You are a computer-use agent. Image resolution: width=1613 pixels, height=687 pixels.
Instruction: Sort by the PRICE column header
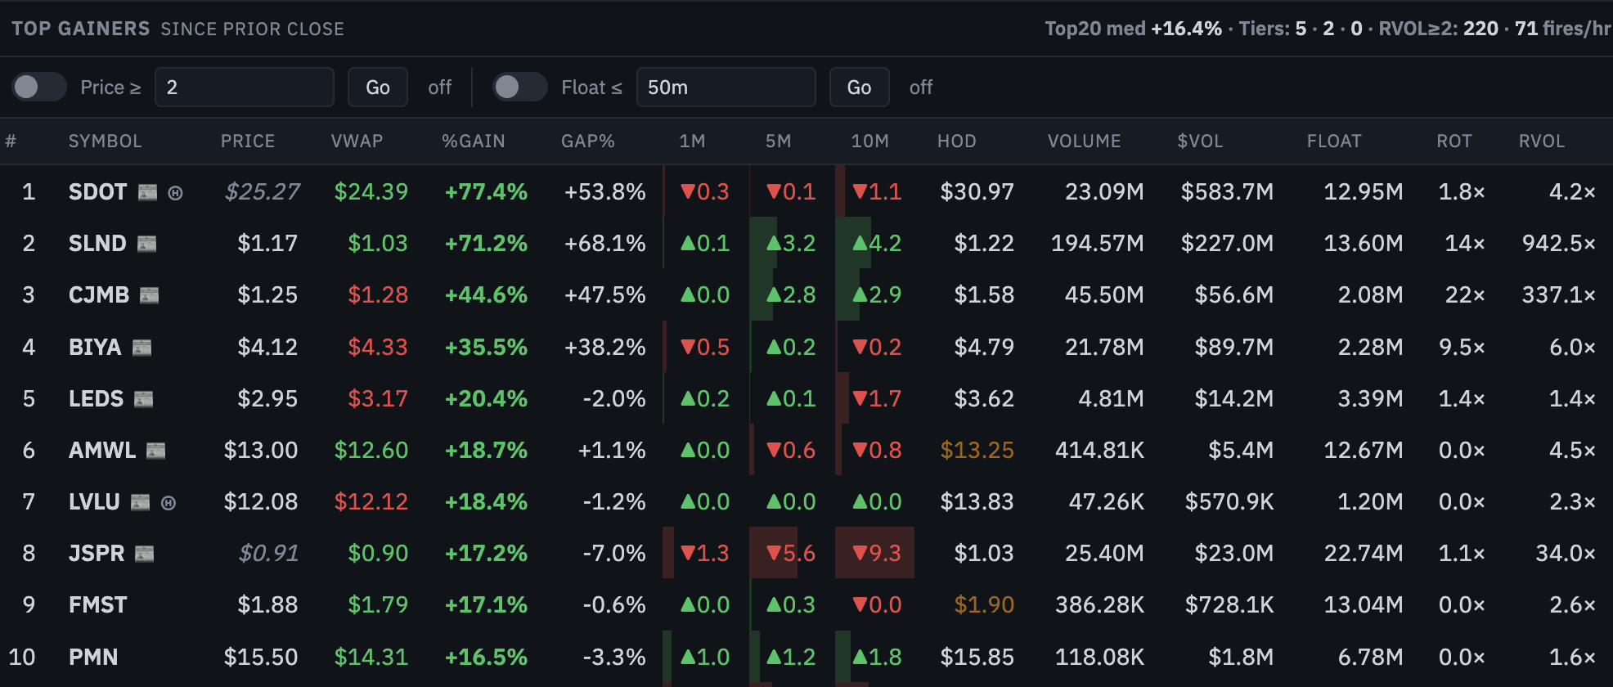pyautogui.click(x=247, y=141)
